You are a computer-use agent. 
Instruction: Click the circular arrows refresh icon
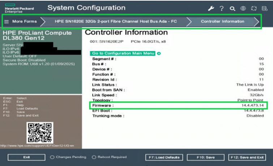(x=254, y=8)
